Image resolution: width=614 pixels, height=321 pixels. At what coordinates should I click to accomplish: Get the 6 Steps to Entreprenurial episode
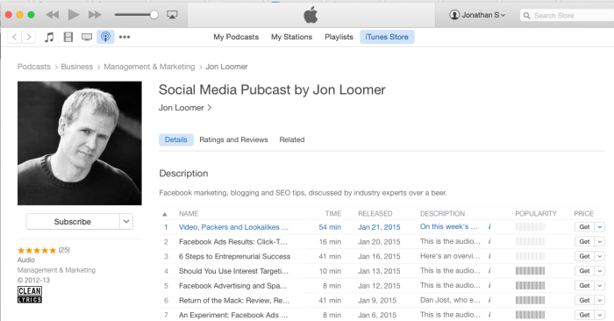coord(584,256)
